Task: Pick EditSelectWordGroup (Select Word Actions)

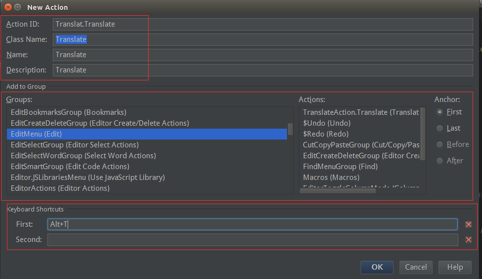Action: (147, 156)
